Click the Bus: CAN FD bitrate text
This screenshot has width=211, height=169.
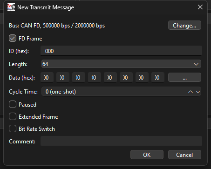(x=57, y=26)
